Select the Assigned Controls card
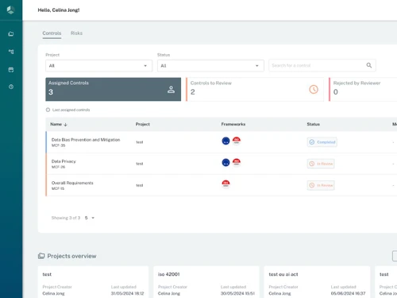 tap(114, 89)
